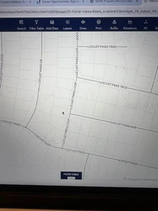Click the LOCUST PASS DR street label
The image size is (158, 211).
pos(40,71)
